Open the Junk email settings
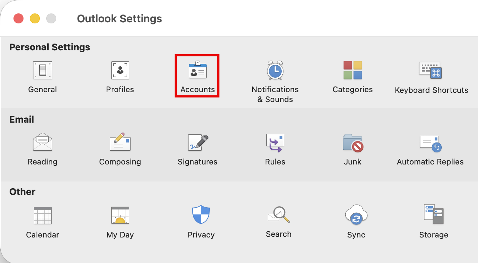 point(352,148)
